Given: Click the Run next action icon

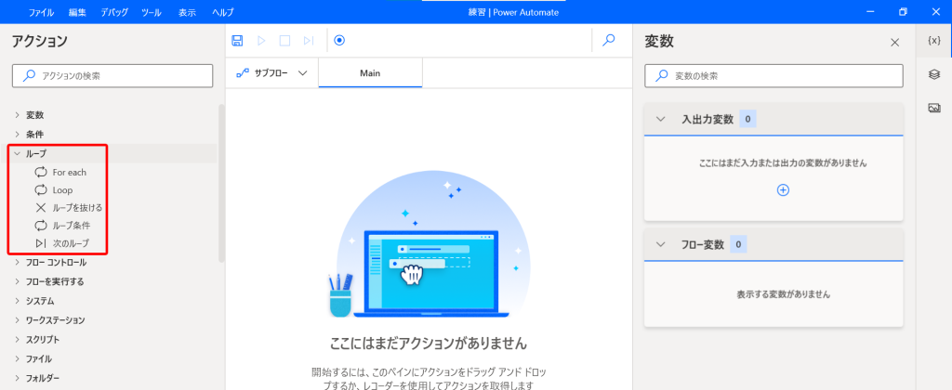Looking at the screenshot, I should tap(309, 40).
